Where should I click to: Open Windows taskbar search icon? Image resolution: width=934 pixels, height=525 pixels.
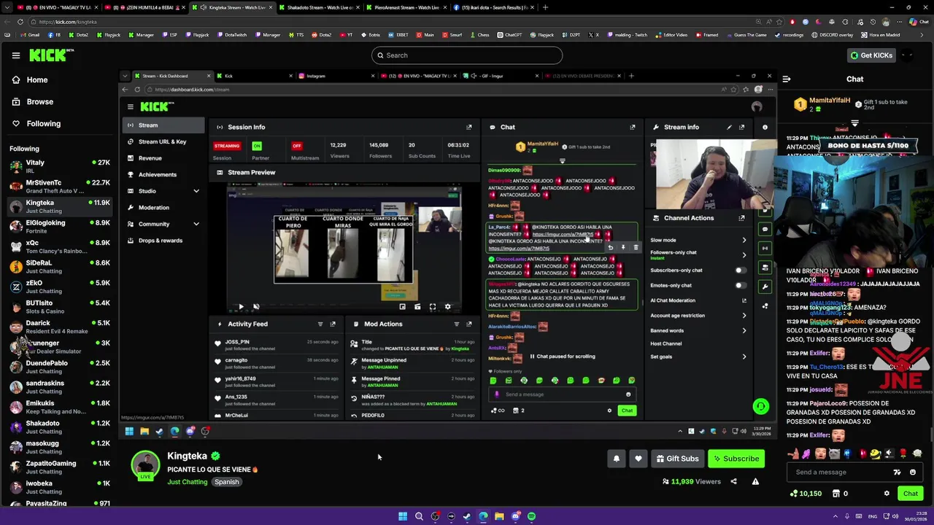(x=419, y=516)
